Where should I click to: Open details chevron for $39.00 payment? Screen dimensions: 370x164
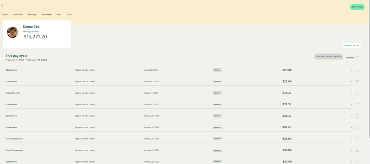351,151
